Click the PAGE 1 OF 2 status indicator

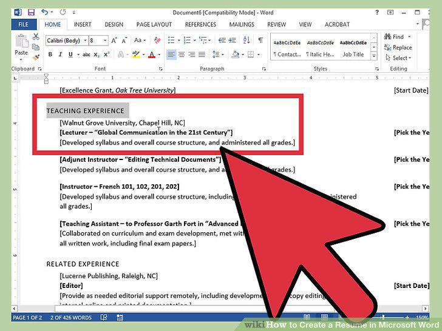click(x=27, y=318)
